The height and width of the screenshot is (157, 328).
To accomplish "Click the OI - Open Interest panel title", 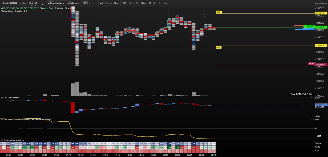I will pyautogui.click(x=11, y=97).
